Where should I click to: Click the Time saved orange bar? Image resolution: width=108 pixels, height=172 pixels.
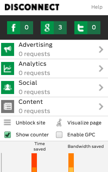tap(34, 162)
